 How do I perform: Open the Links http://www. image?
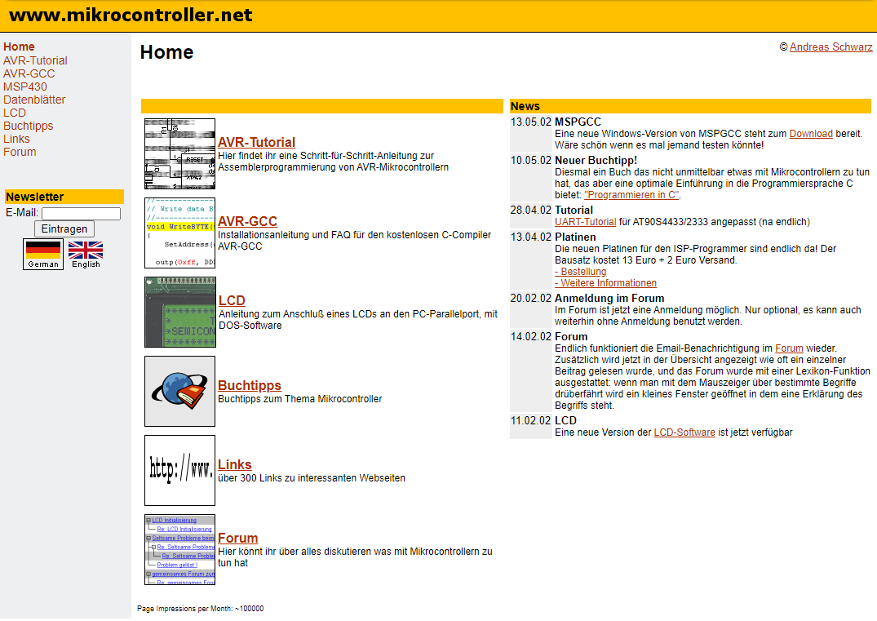click(x=180, y=471)
